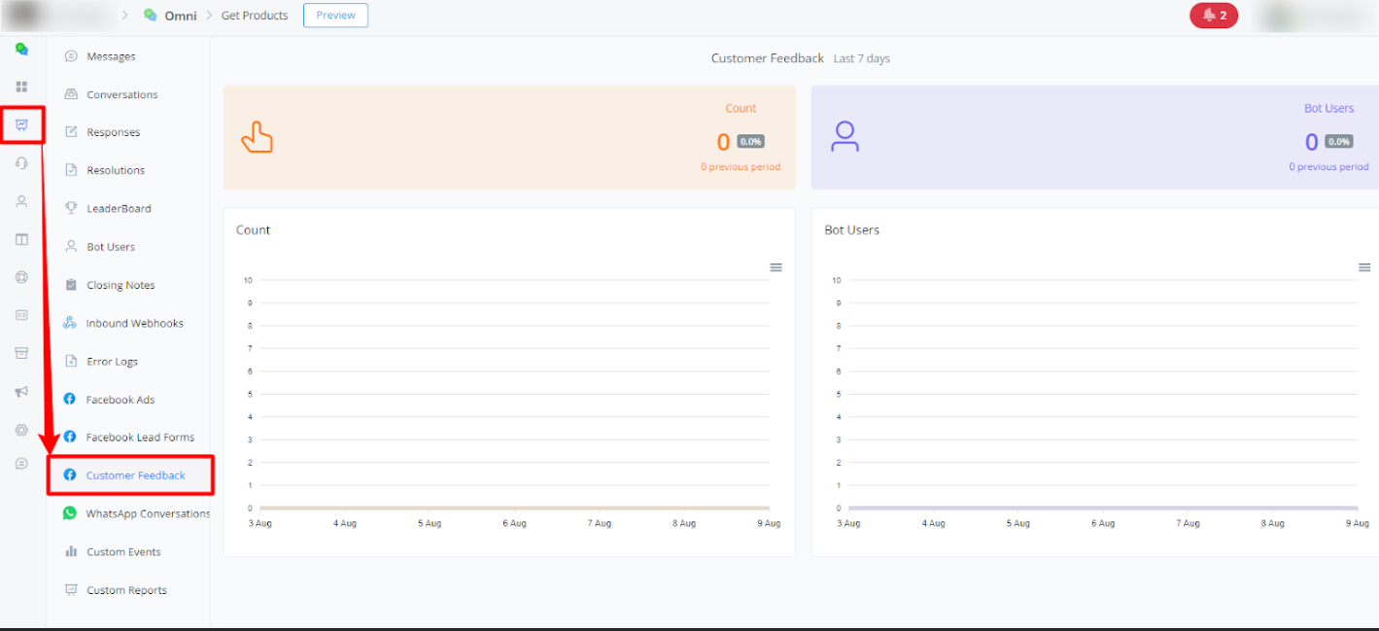1379x631 pixels.
Task: Click the dashboard grid icon
Action: pos(21,87)
